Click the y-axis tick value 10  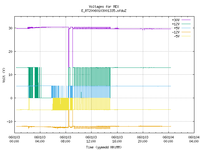[x=10, y=75]
